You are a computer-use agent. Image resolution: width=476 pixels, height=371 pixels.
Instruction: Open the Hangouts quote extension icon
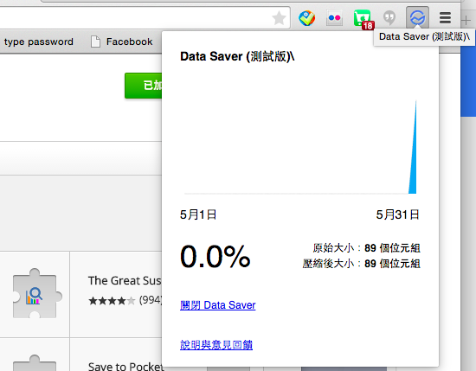tap(389, 18)
